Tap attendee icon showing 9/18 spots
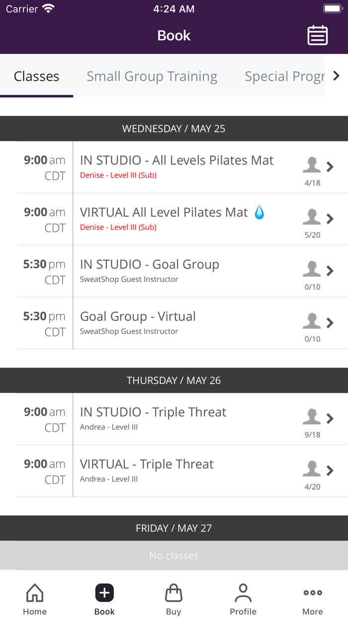This screenshot has width=348, height=618. (x=312, y=417)
